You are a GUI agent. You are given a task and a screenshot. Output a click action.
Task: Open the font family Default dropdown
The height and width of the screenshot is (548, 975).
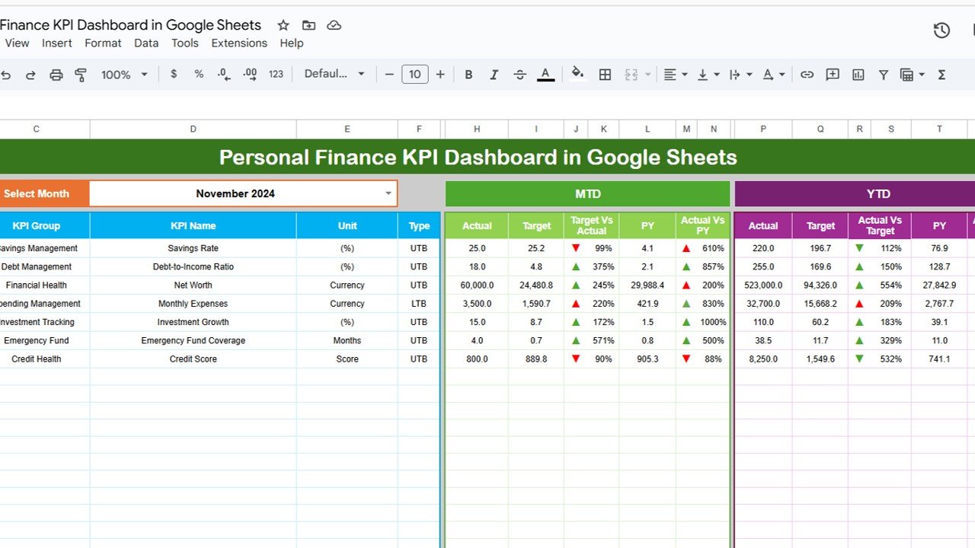334,74
